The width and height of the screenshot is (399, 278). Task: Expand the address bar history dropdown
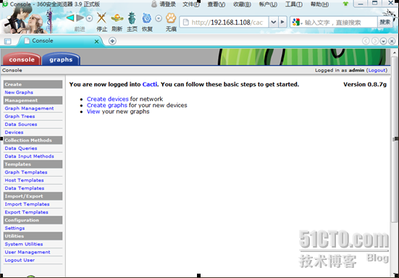coord(273,22)
